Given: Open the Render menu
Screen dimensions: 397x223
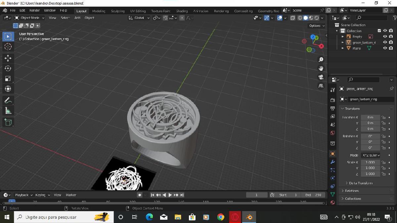Looking at the screenshot, I should point(34,10).
